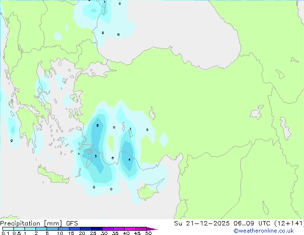This screenshot has width=304, height=235.
Task: Select the 30–35 mm purple legend swatch
Action: tap(107, 229)
